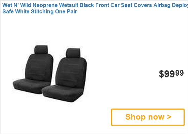Click the arrow symbol in Shop now button
Viewport: 188px width, 134px height.
(169, 117)
